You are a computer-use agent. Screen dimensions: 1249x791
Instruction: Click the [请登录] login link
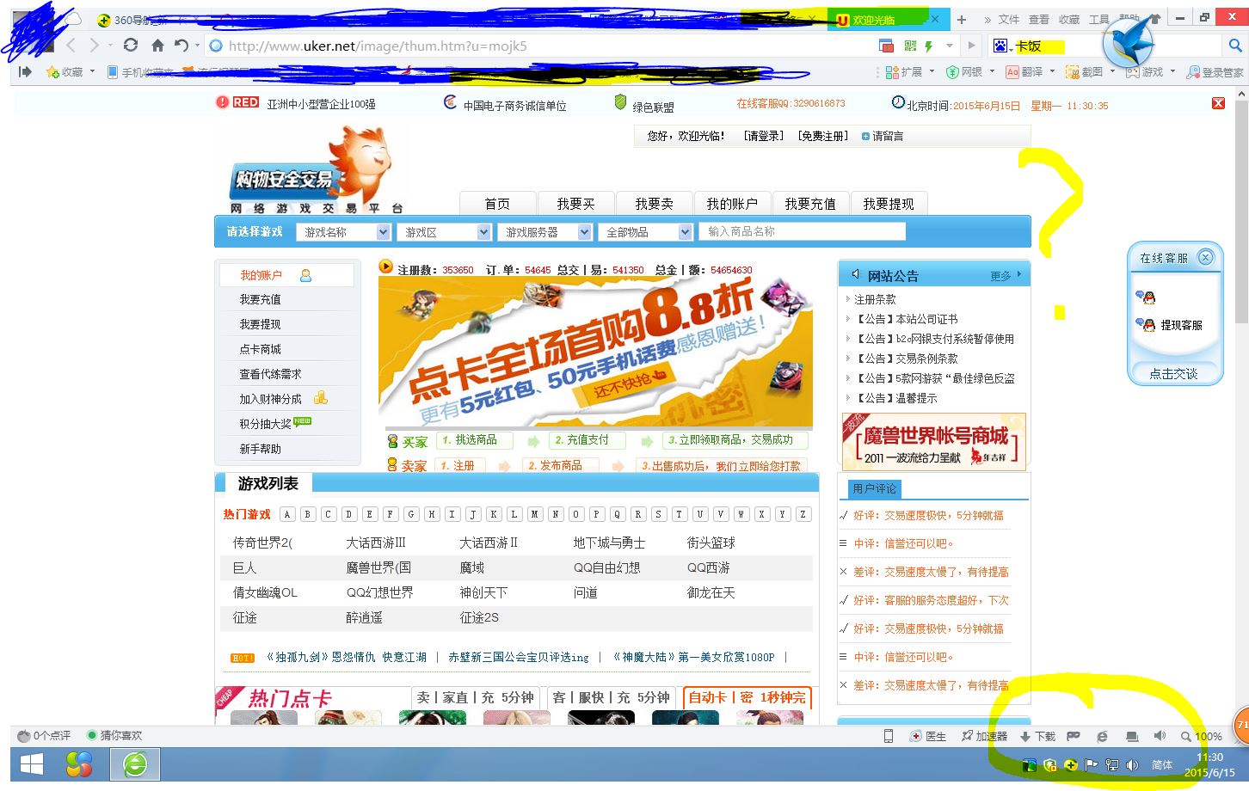click(x=764, y=136)
